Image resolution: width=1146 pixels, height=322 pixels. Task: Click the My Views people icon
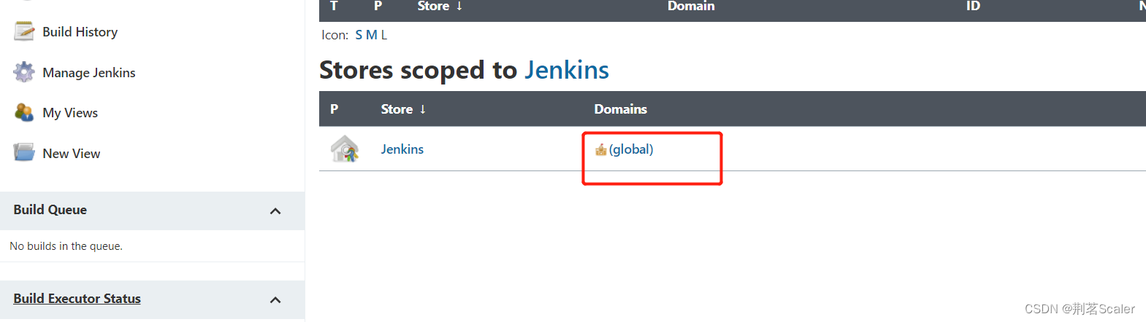[x=24, y=112]
